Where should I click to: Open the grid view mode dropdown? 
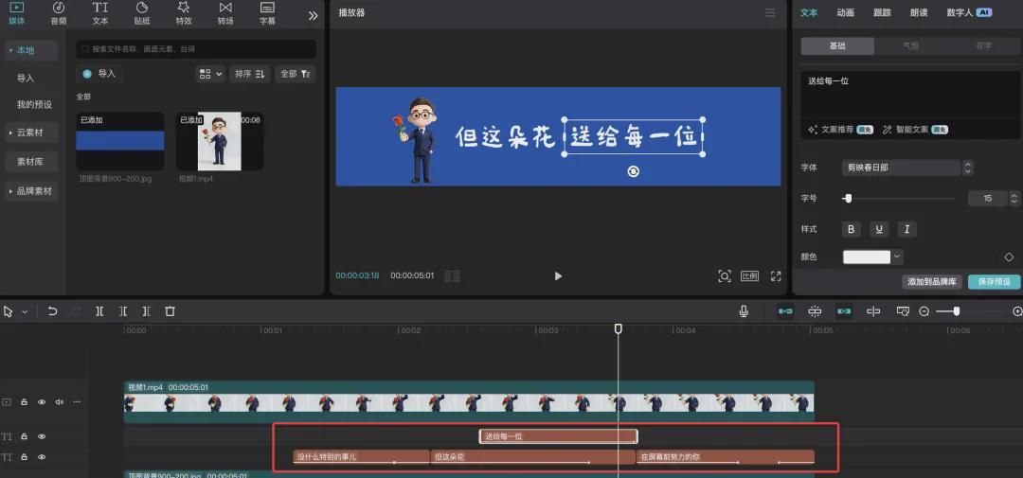[x=210, y=74]
